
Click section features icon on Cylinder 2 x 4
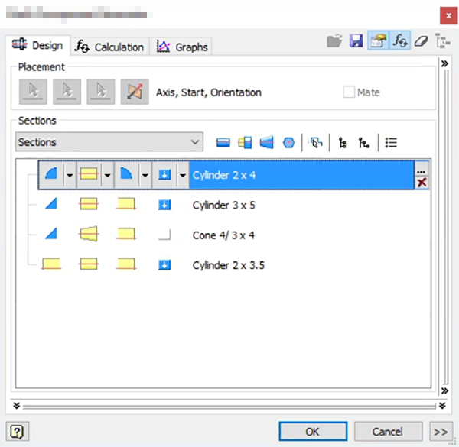click(x=164, y=174)
